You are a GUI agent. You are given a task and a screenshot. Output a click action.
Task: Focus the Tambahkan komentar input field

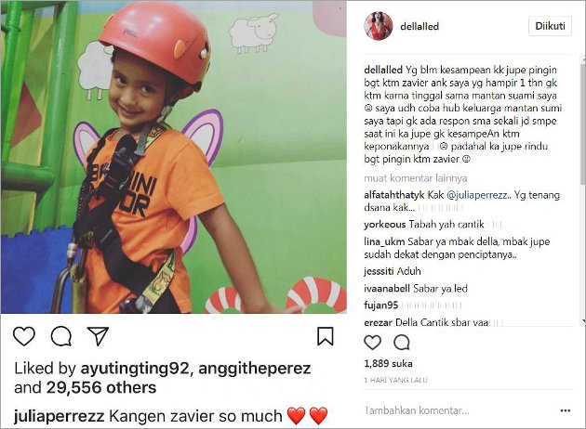459,410
